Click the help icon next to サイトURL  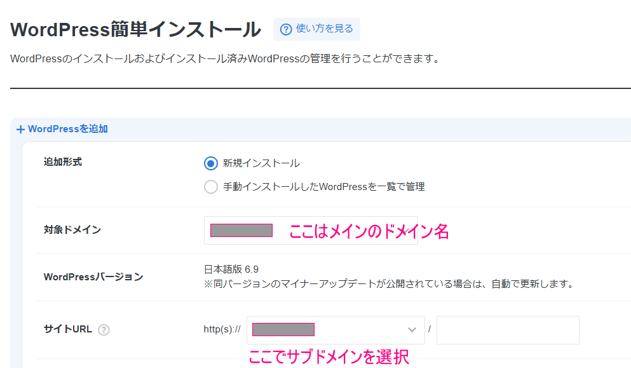pos(104,330)
